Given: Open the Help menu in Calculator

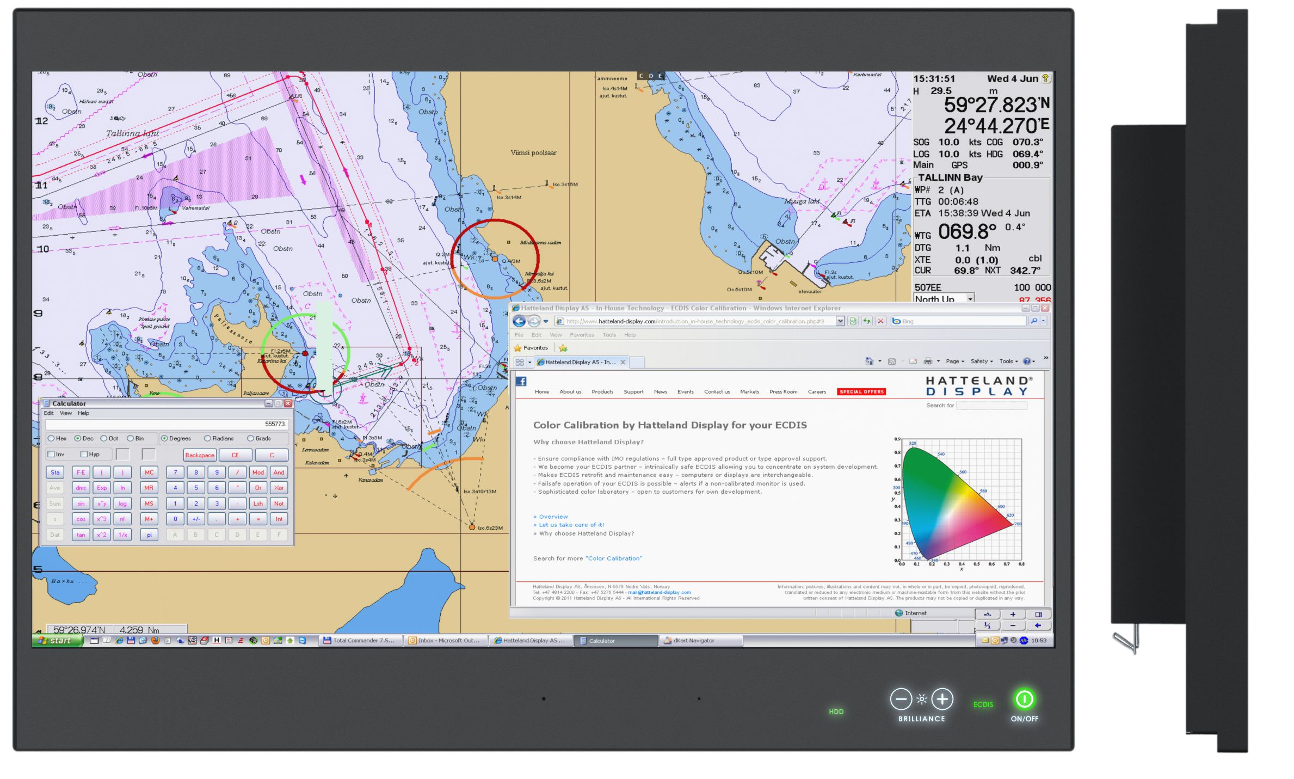Looking at the screenshot, I should pyautogui.click(x=83, y=413).
